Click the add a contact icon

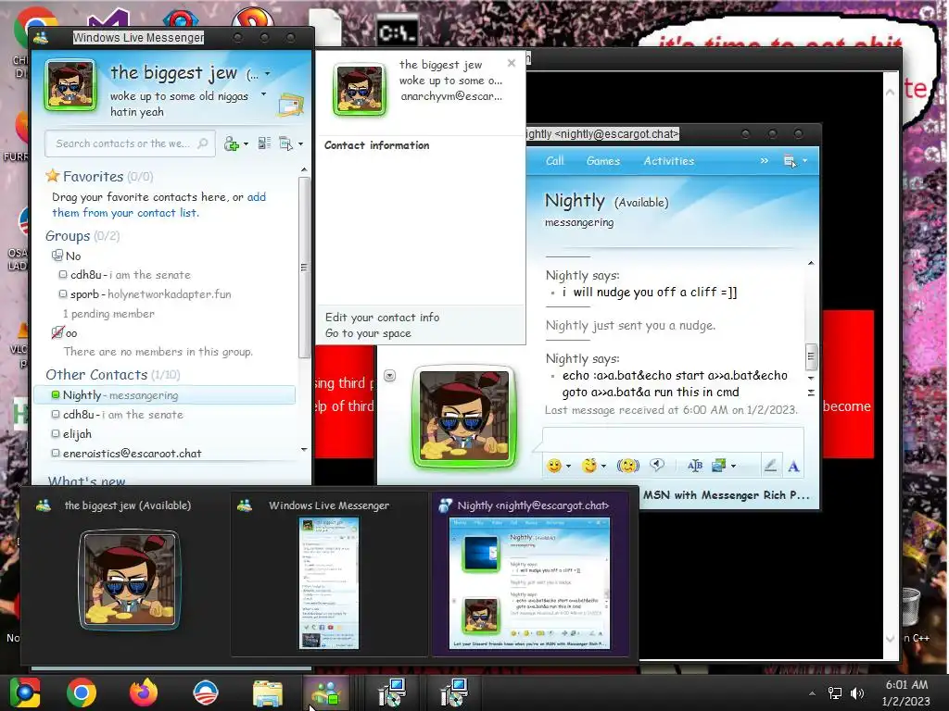coord(231,143)
